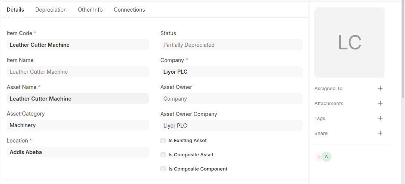Enable the Is Existing Asset checkbox
This screenshot has height=184, width=405.
pyautogui.click(x=163, y=141)
